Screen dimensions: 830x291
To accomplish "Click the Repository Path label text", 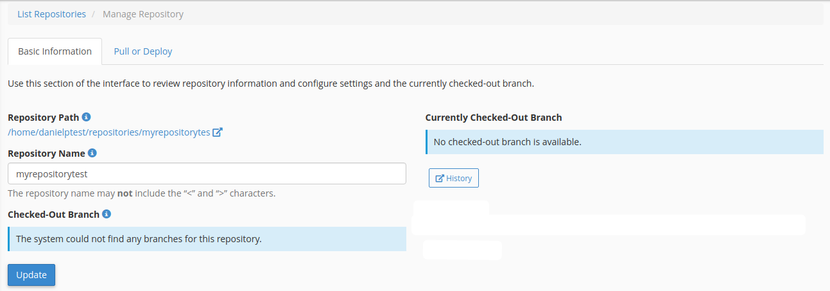I will tap(44, 118).
